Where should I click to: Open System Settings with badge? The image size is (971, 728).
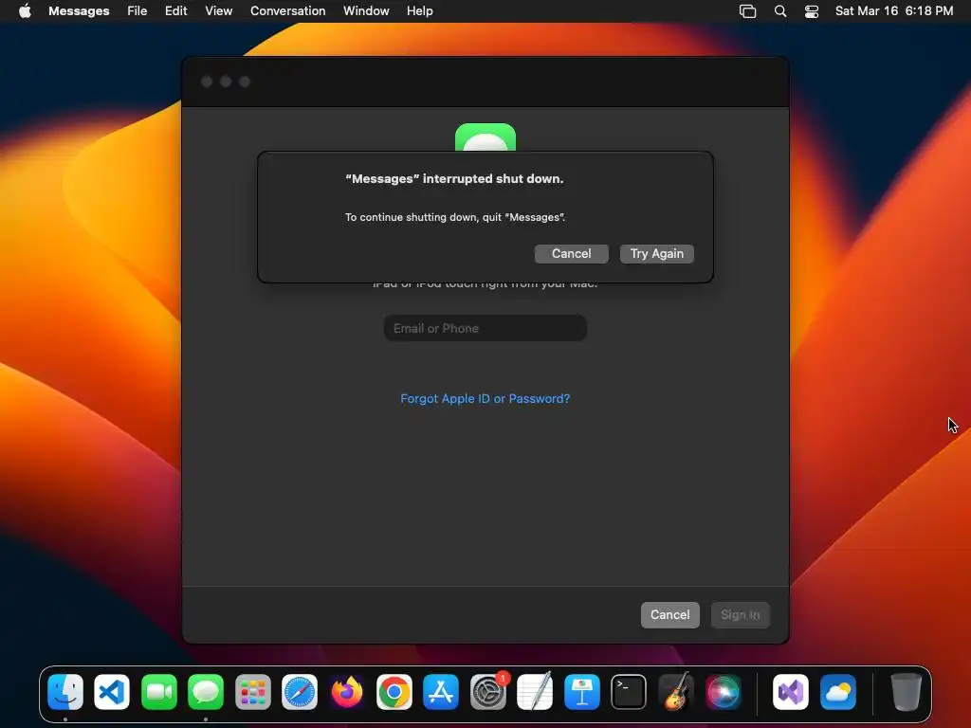click(x=488, y=691)
